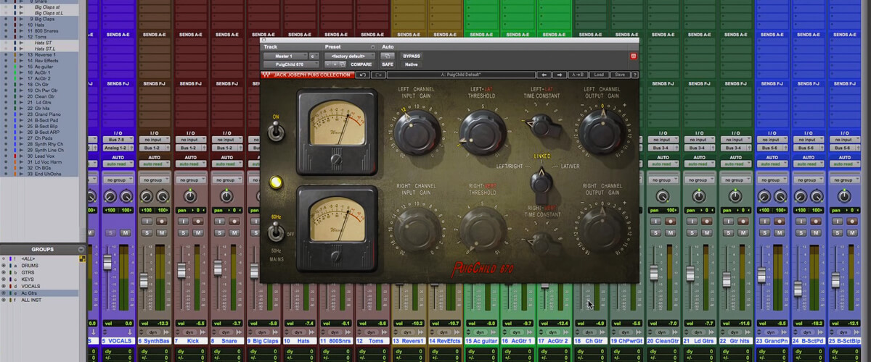Click the preset plus button
Image resolution: width=871 pixels, height=362 pixels.
335,64
